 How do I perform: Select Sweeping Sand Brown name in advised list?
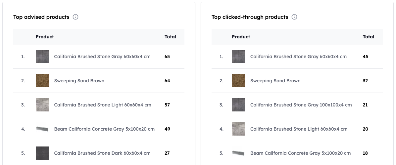[x=79, y=81]
